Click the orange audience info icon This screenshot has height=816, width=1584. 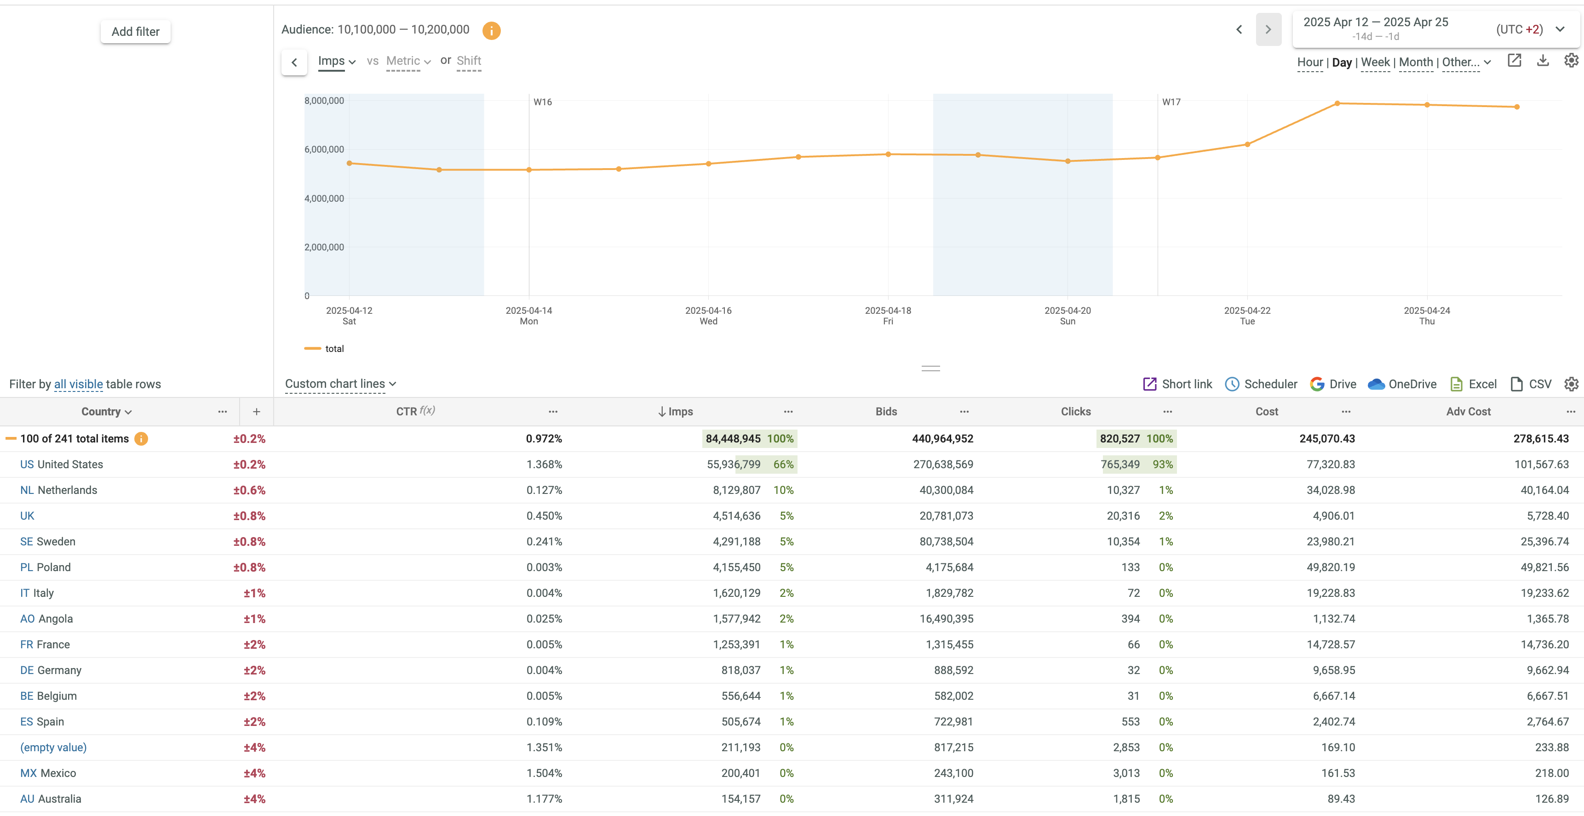(491, 30)
